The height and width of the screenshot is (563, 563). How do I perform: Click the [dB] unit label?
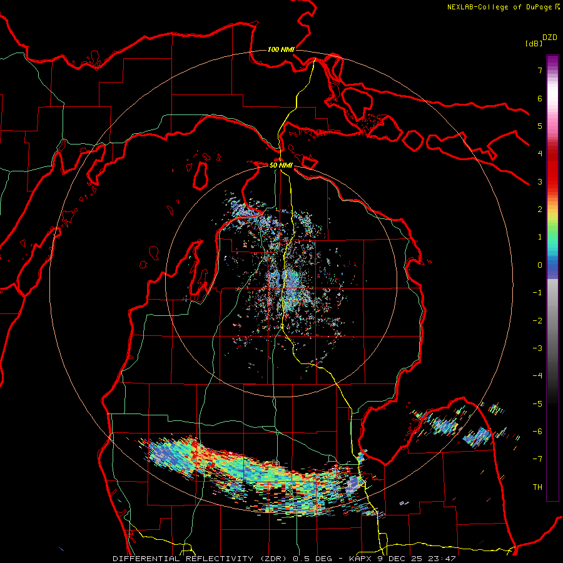(534, 43)
